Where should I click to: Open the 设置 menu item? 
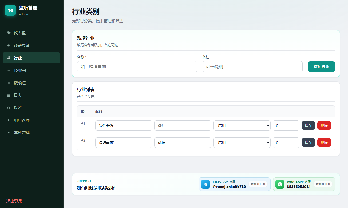click(x=31, y=108)
